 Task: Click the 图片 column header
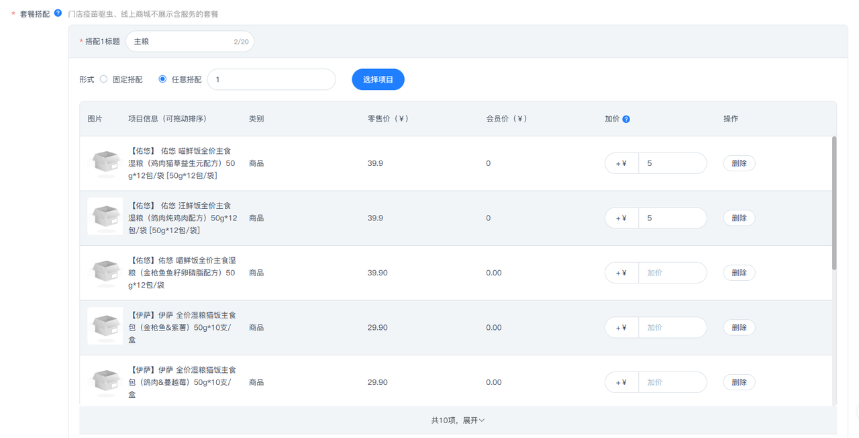click(x=95, y=119)
